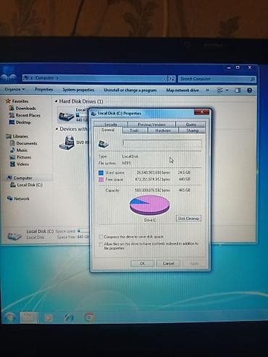Click System properties in the toolbar
Screen dimensions: 268x357
[78, 90]
